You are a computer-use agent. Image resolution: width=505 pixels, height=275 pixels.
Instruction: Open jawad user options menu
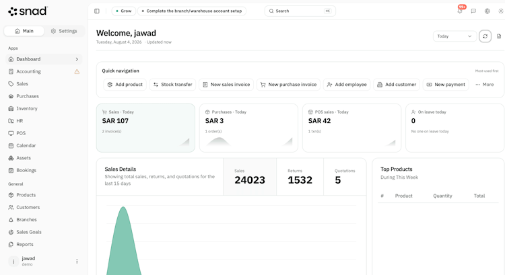77,261
